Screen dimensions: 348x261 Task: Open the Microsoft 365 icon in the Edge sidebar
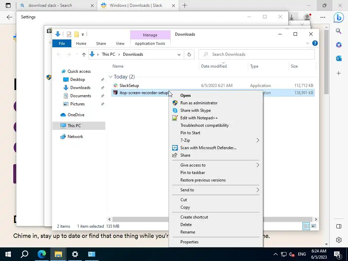(x=338, y=45)
